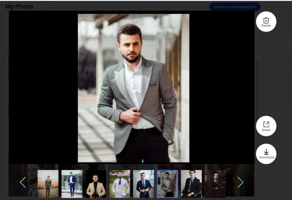Image resolution: width=292 pixels, height=200 pixels.
Task: Select thumbnail of man standing in dry field
Action: [48, 184]
